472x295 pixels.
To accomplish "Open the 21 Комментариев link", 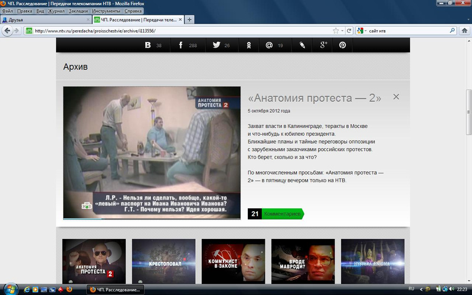I will point(276,214).
